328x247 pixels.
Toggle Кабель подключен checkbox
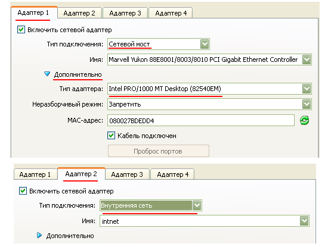[111, 136]
